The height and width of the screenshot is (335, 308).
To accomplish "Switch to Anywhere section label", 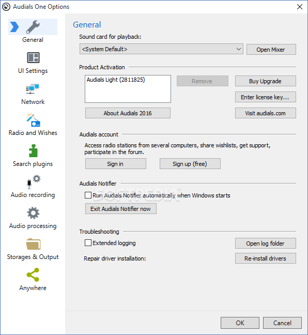I will point(33,288).
